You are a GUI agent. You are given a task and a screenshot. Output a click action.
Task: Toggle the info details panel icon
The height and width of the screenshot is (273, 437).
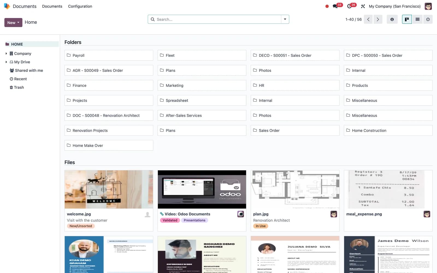(x=392, y=19)
